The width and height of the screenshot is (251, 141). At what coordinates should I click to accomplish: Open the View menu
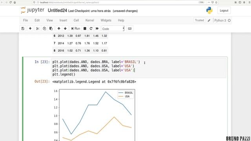pos(50,20)
